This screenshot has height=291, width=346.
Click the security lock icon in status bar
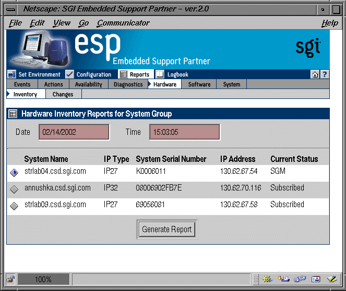click(x=10, y=279)
